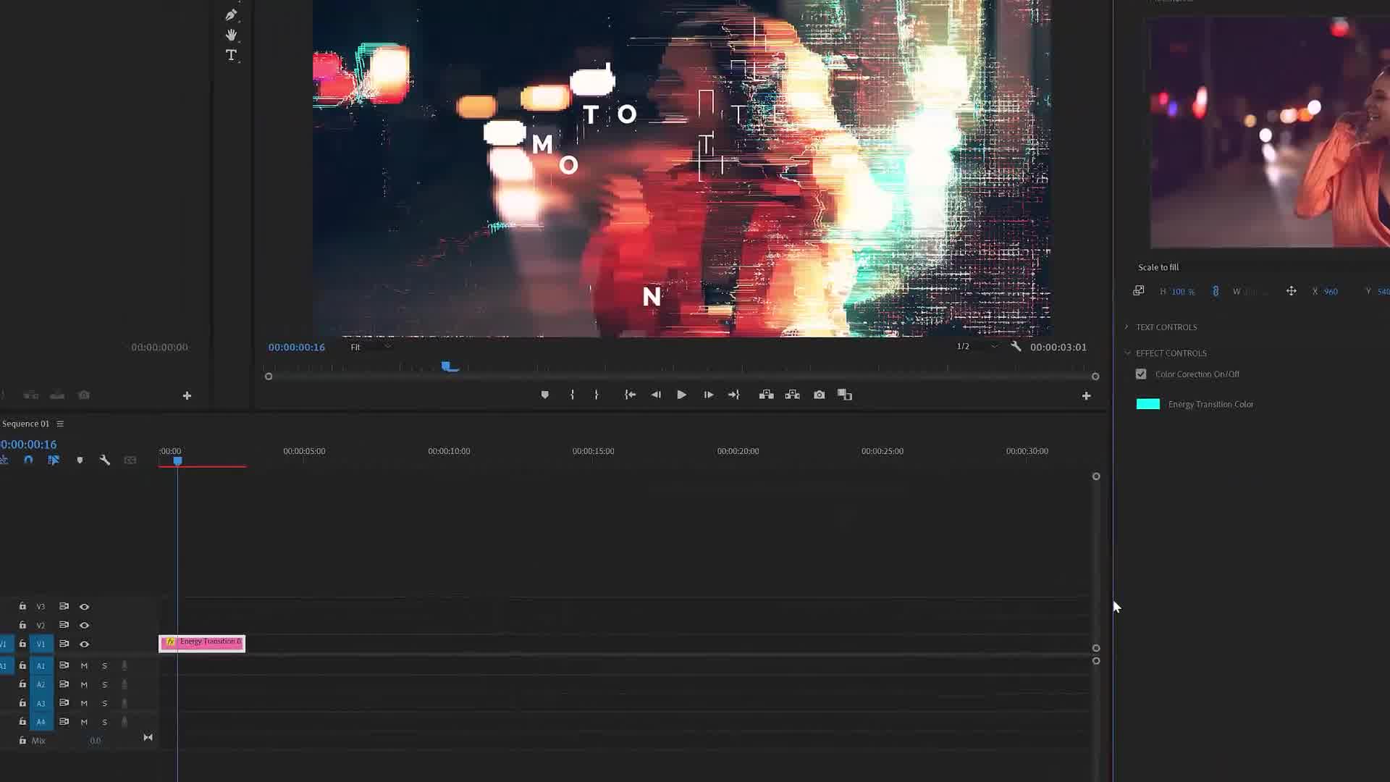Image resolution: width=1390 pixels, height=782 pixels.
Task: Go to Out point in Program monitor
Action: point(734,395)
